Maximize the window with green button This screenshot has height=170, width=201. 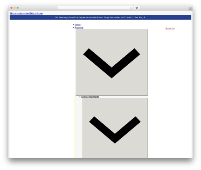[x=18, y=8]
